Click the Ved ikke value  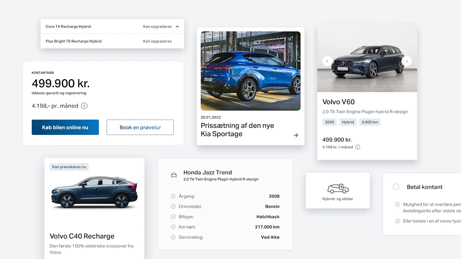(x=270, y=237)
